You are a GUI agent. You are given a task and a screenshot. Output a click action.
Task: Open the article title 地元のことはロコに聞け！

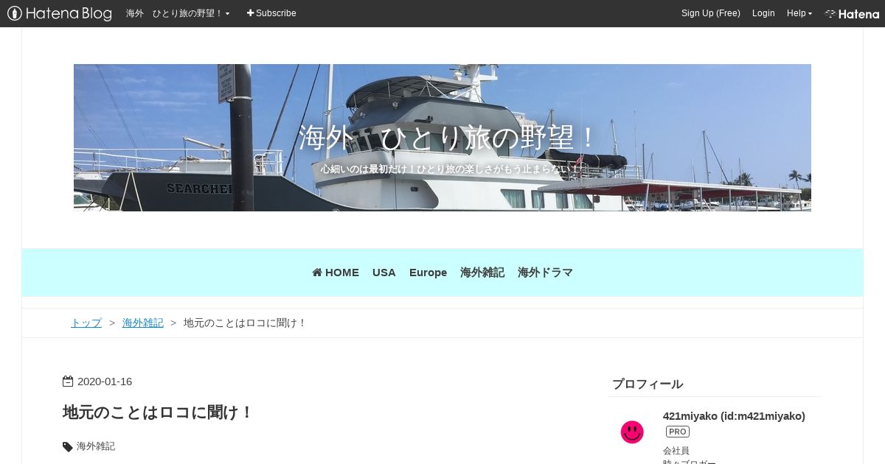pos(158,412)
